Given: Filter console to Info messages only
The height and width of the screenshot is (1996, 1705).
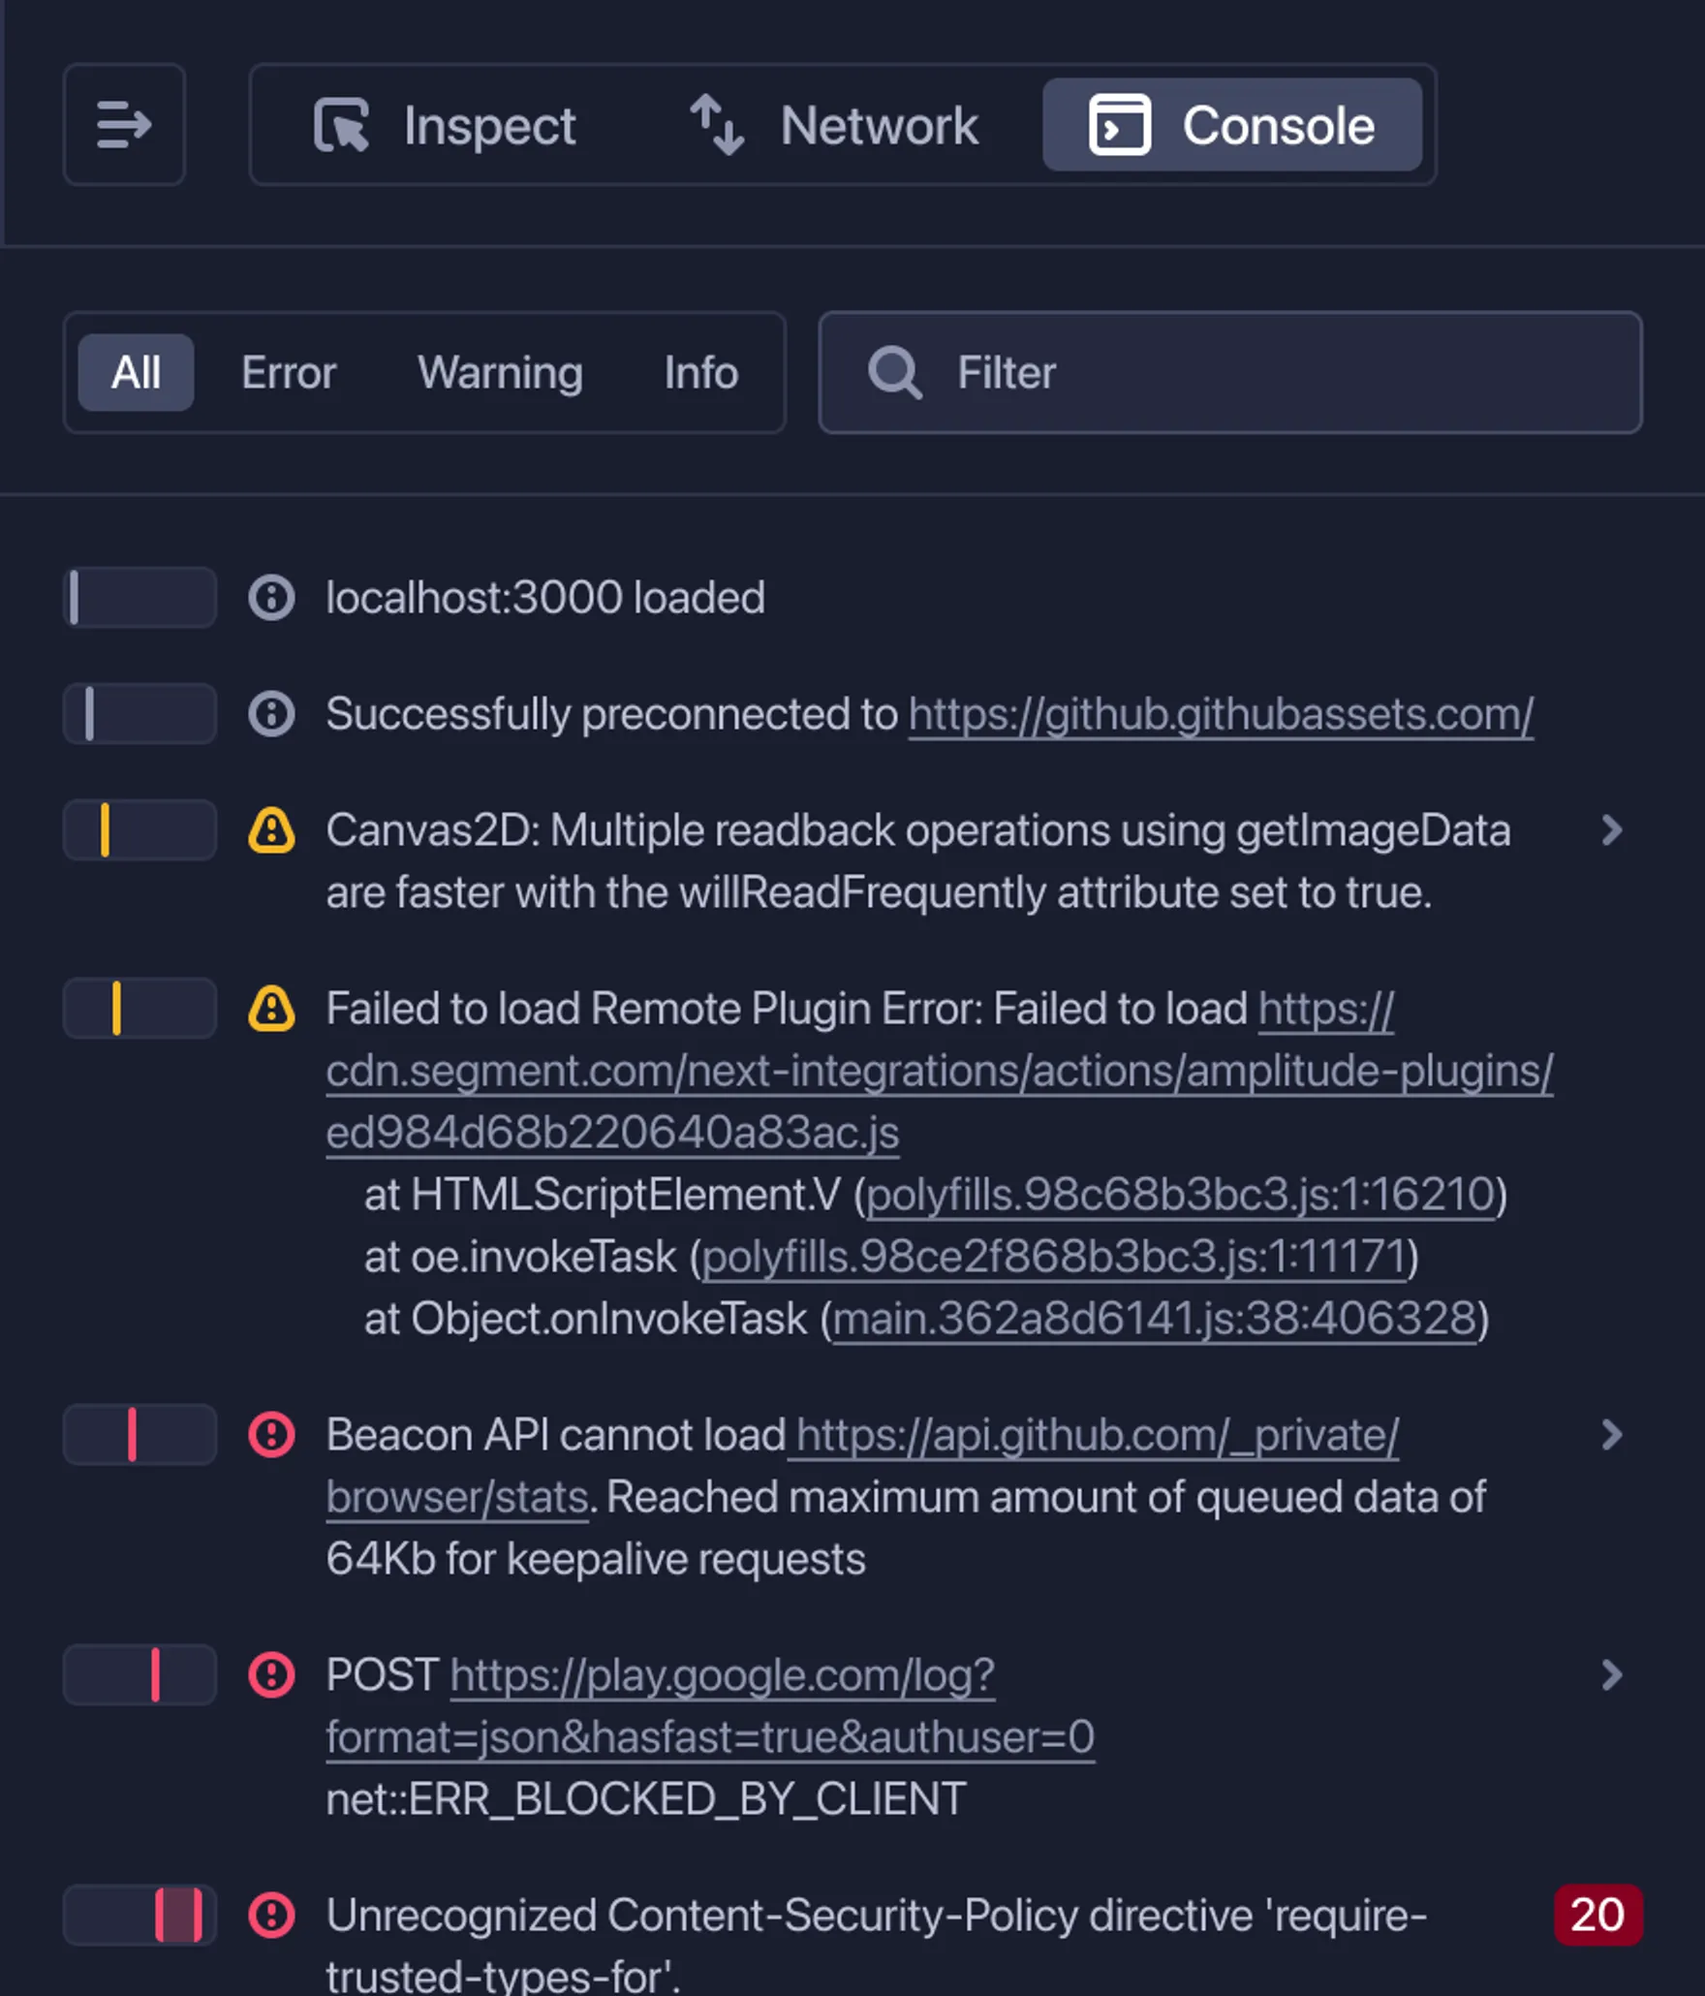Looking at the screenshot, I should click(x=701, y=373).
